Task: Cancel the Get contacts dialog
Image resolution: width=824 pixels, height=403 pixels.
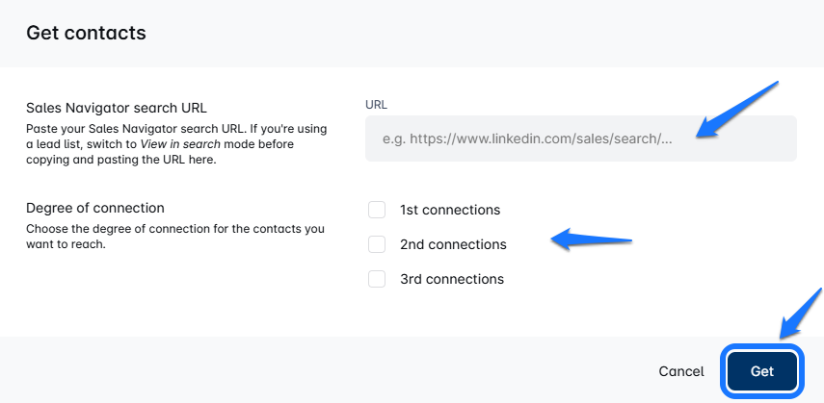Action: point(681,371)
